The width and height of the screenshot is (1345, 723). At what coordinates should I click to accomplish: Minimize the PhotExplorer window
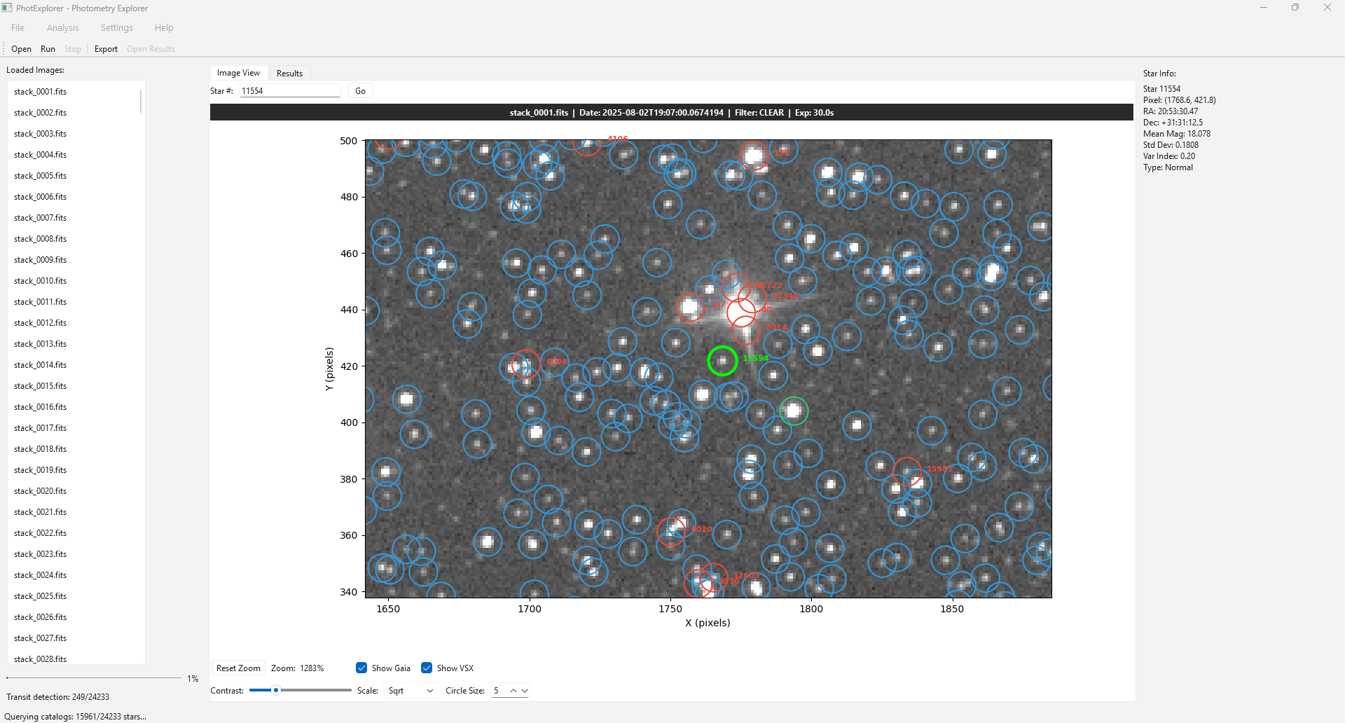tap(1263, 8)
